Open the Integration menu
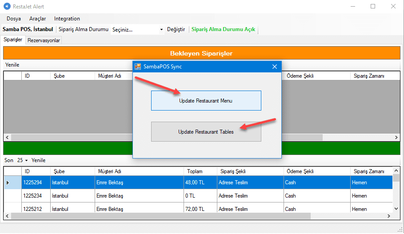 point(67,19)
